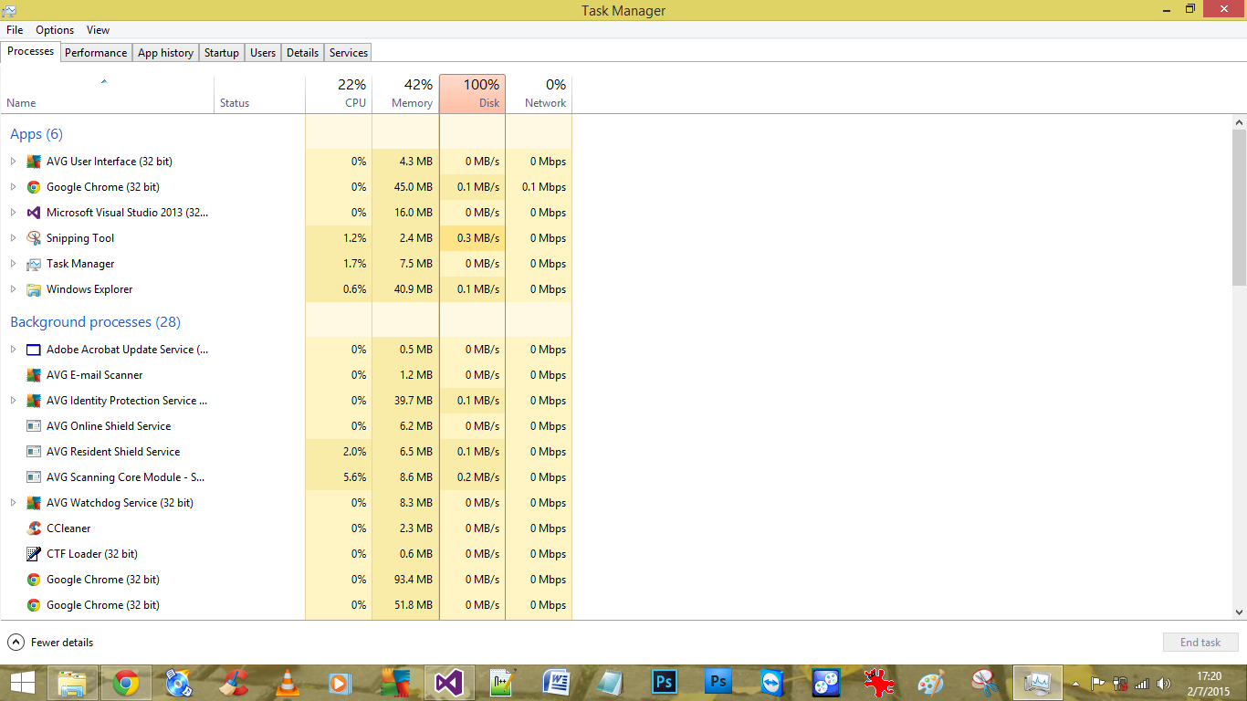Click the AVG Scanning Core Module icon

coord(34,477)
